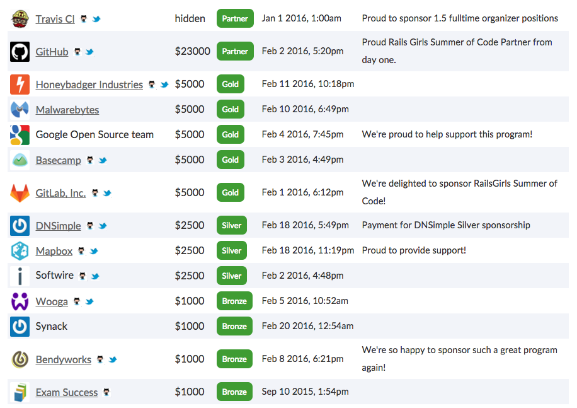This screenshot has height=408, width=577.
Task: Select the "Softwire" sponsor name
Action: click(x=54, y=275)
